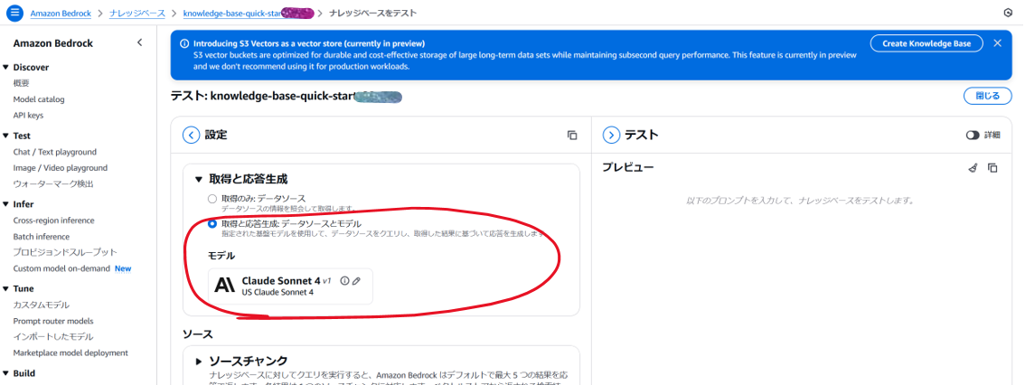Open ウォーターマーク検出 page
Screen dimensions: 1025x385
[x=53, y=183]
